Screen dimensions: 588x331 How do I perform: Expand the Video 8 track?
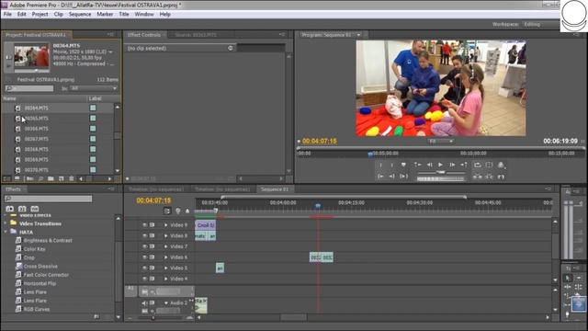tap(165, 235)
